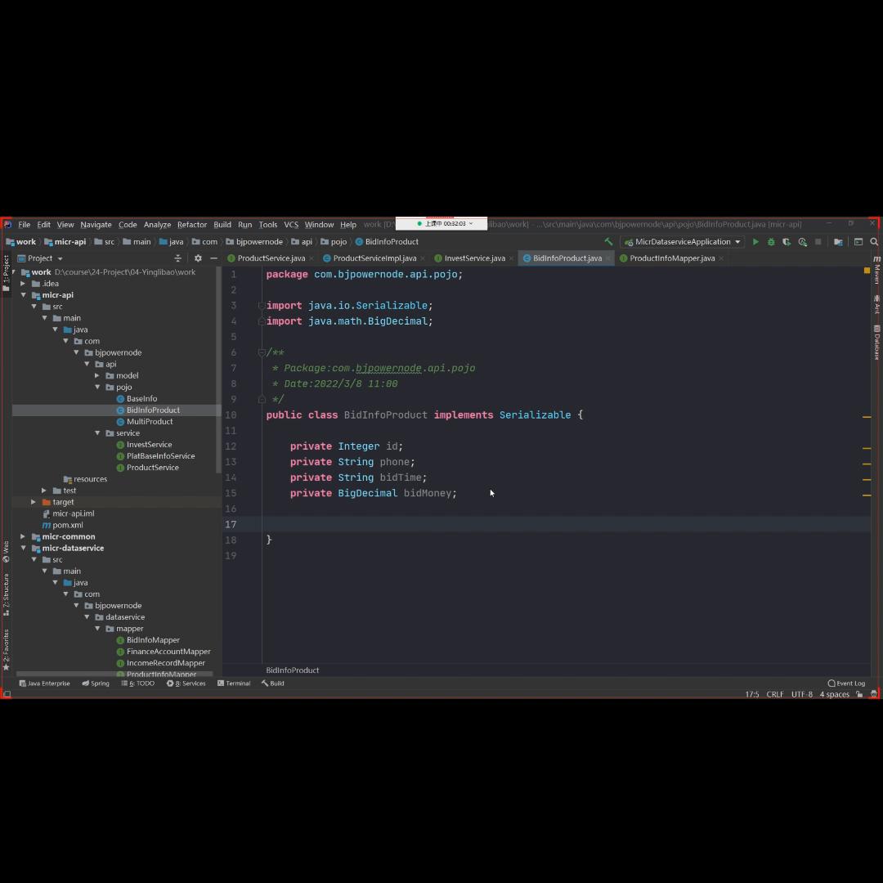Select MultiProduct class in project tree
The width and height of the screenshot is (883, 883).
(x=150, y=422)
